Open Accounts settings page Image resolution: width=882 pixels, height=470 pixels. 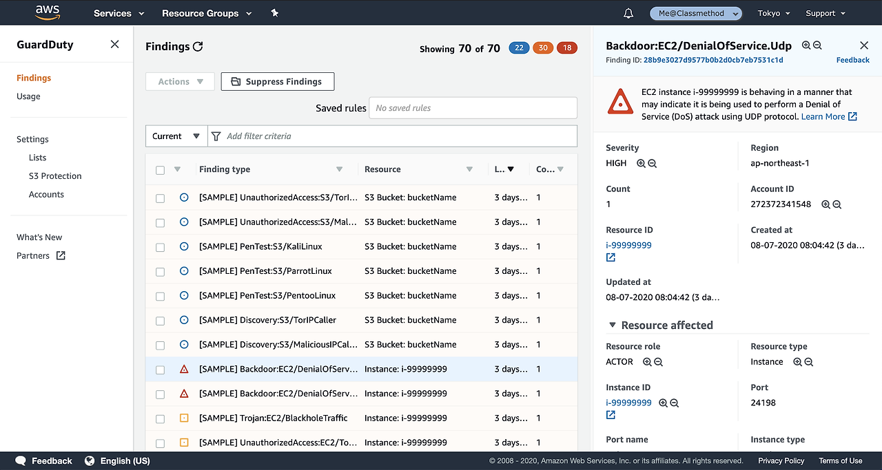click(46, 195)
